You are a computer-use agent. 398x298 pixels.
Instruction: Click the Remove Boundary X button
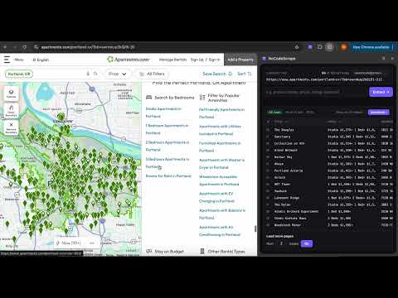click(x=11, y=127)
